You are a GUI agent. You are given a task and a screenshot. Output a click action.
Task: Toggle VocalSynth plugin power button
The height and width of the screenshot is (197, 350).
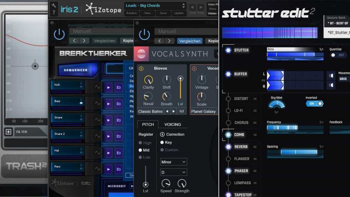pyautogui.click(x=144, y=35)
